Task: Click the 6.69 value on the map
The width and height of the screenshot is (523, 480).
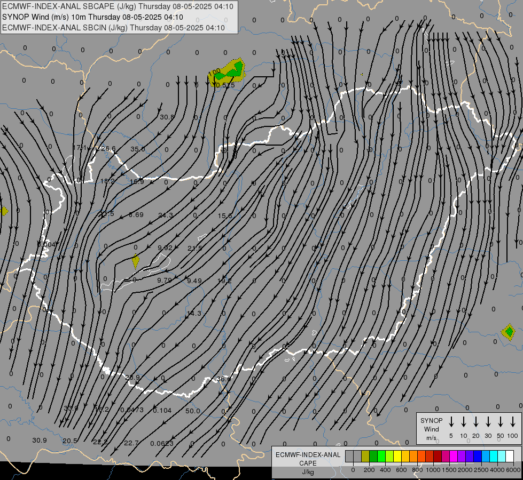Action: point(136,214)
